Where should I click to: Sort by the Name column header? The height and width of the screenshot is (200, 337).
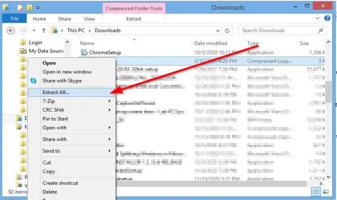click(87, 43)
